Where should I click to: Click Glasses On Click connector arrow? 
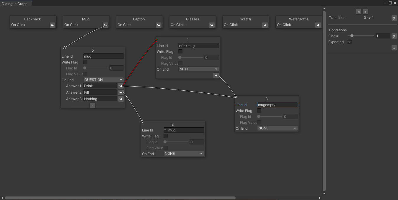point(212,25)
